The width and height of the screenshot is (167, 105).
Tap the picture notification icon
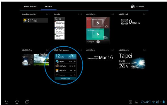point(137,102)
